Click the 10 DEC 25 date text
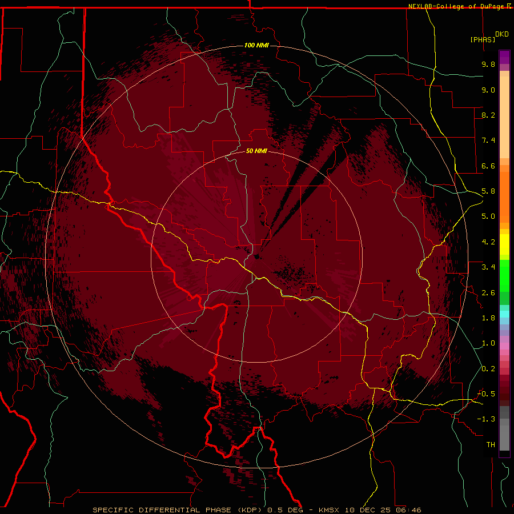 [367, 510]
